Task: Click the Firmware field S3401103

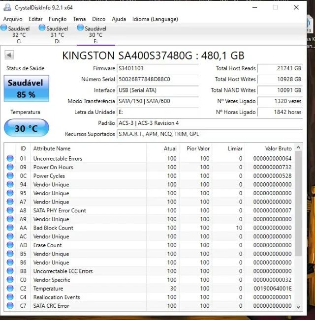Action: (x=157, y=68)
